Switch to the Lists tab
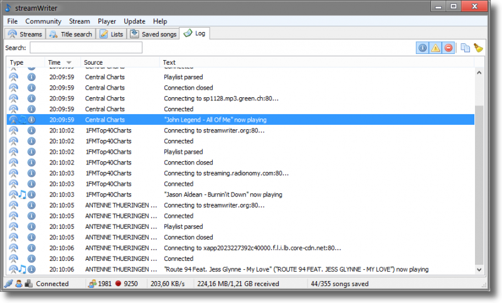502x303 pixels. click(x=112, y=34)
